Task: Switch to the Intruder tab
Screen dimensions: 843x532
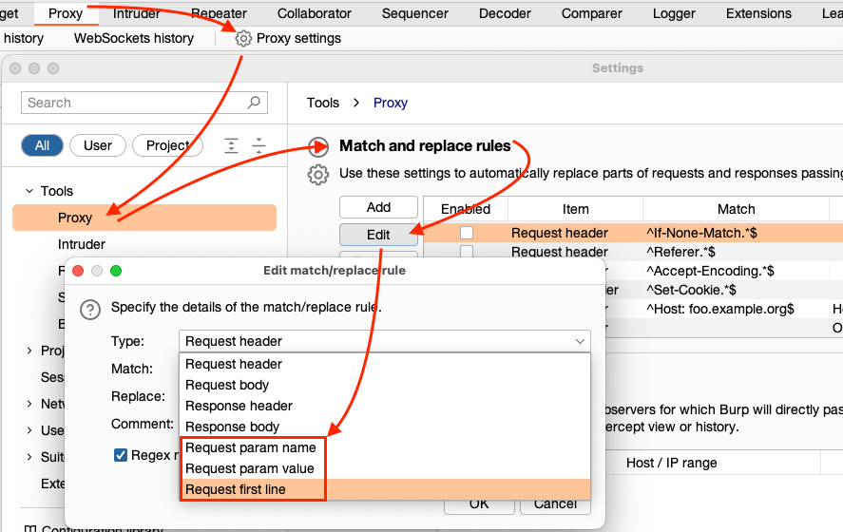Action: (136, 14)
